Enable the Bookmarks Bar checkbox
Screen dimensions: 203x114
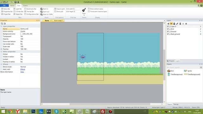[x=25, y=9]
